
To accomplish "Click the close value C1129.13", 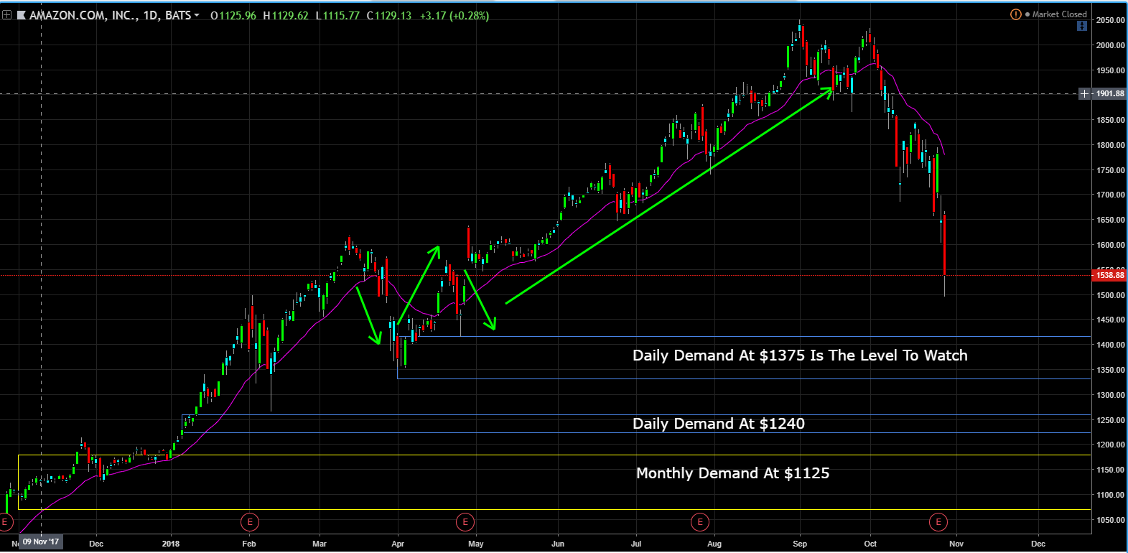I will (389, 15).
